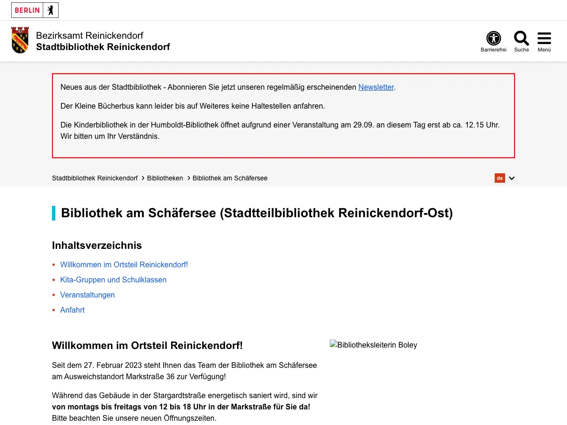Click the Bezirksamt Reinickendorf header text
Screen dimensions: 567x425
click(x=90, y=35)
